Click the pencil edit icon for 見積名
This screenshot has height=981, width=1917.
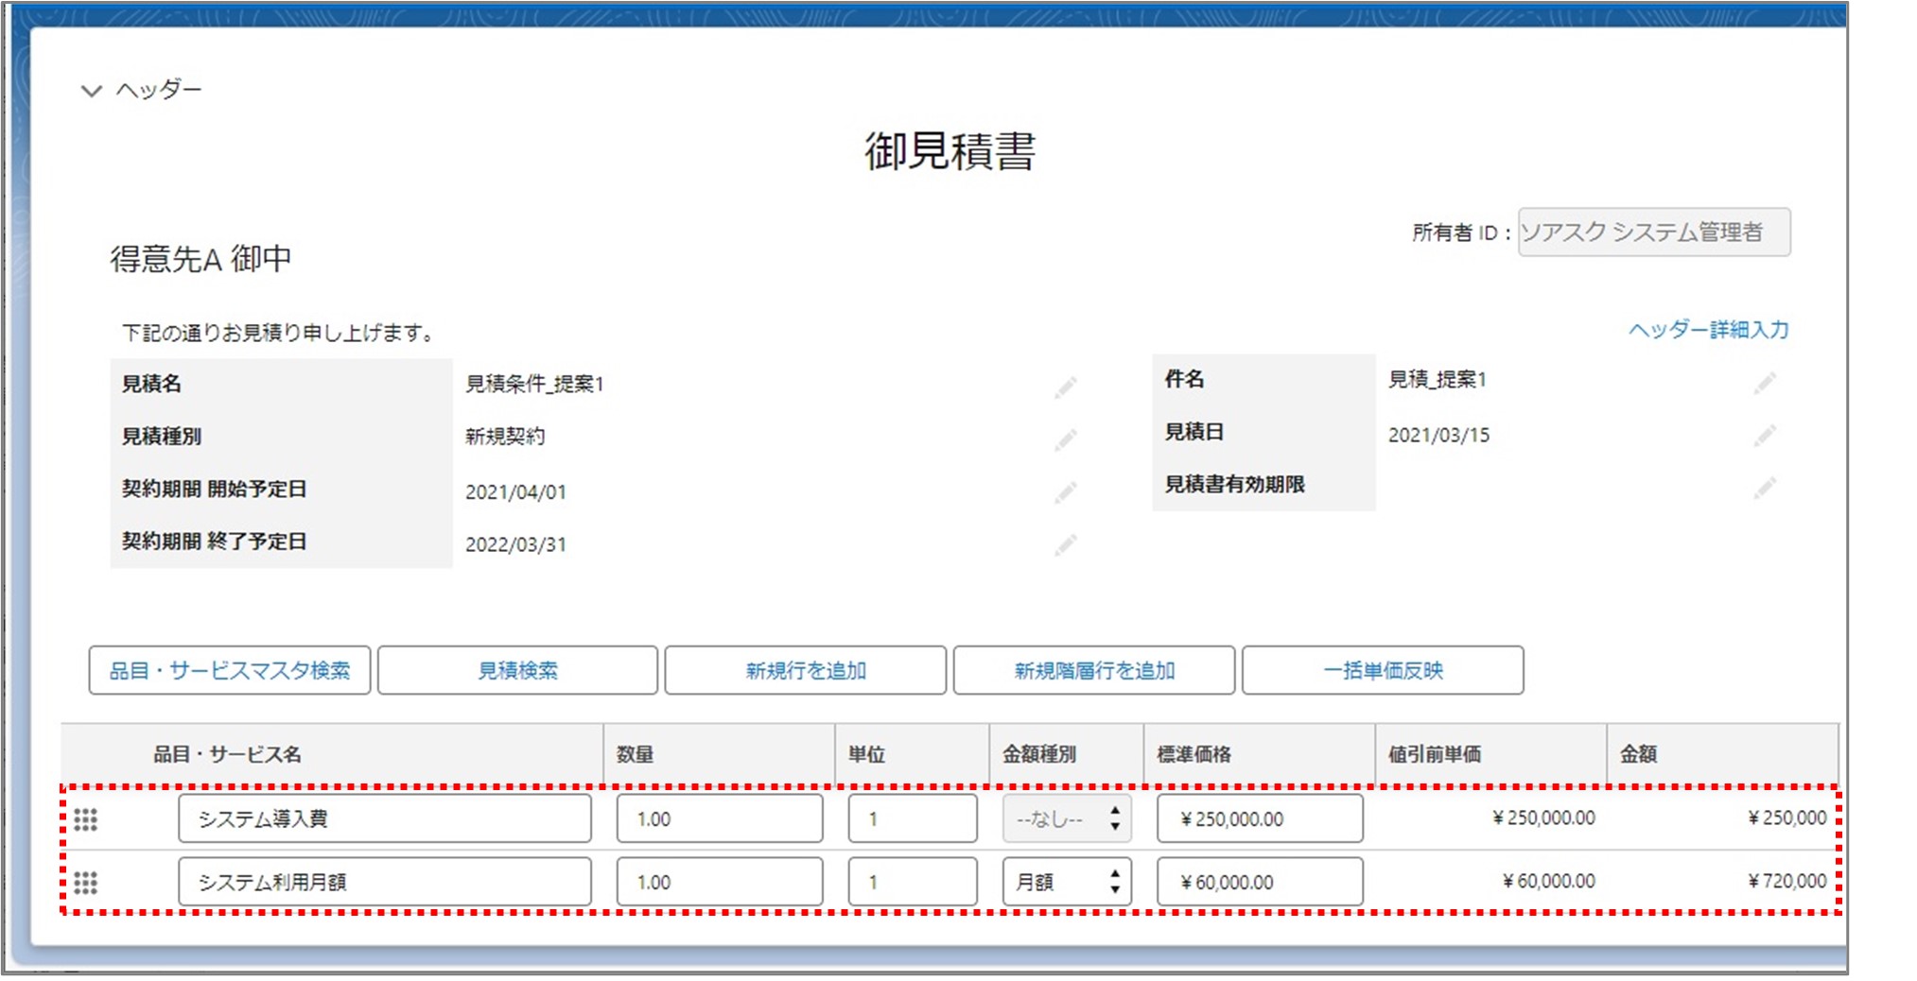(1066, 387)
